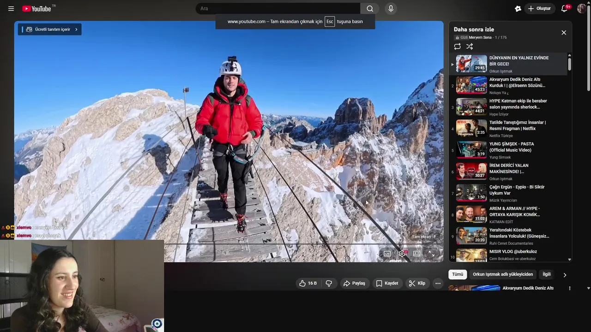This screenshot has height=332, width=591.
Task: Switch to theater mode view
Action: [416, 254]
